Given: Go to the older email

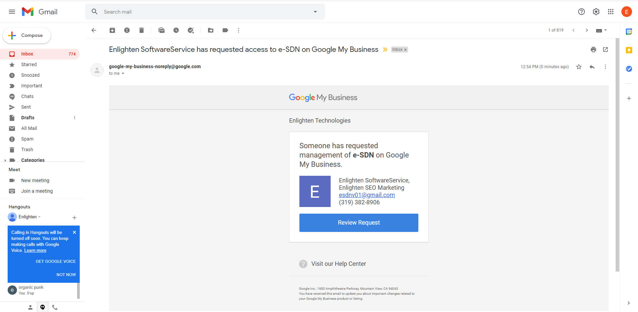Looking at the screenshot, I should pyautogui.click(x=587, y=30).
